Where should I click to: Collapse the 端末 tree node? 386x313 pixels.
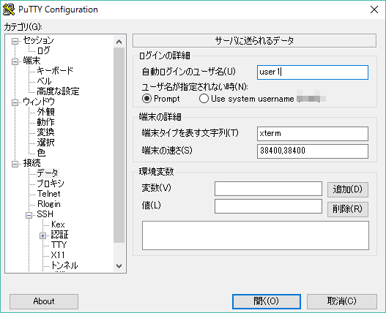(15, 61)
